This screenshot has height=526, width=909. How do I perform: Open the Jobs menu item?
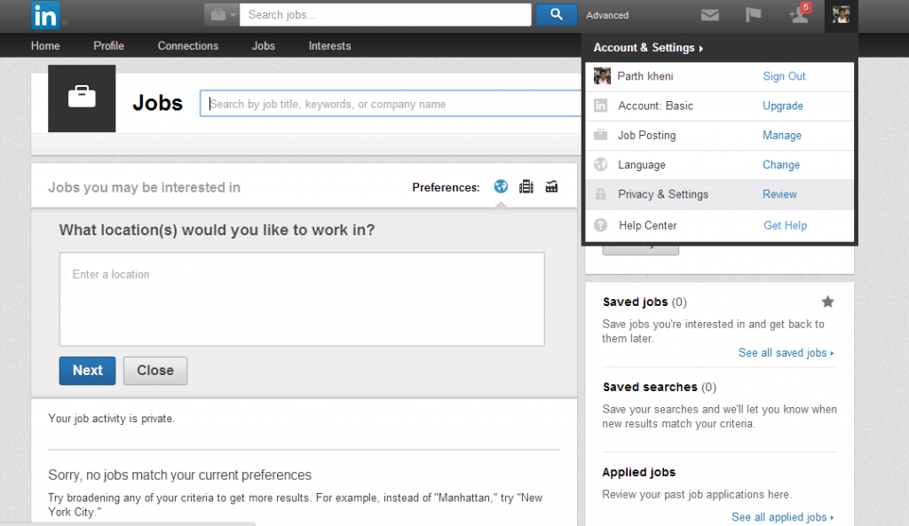pyautogui.click(x=263, y=46)
